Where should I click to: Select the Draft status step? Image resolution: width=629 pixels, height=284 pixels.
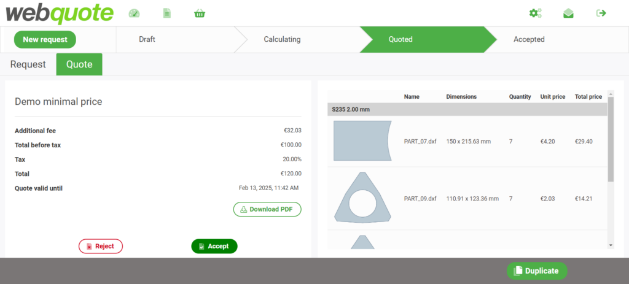tap(147, 39)
